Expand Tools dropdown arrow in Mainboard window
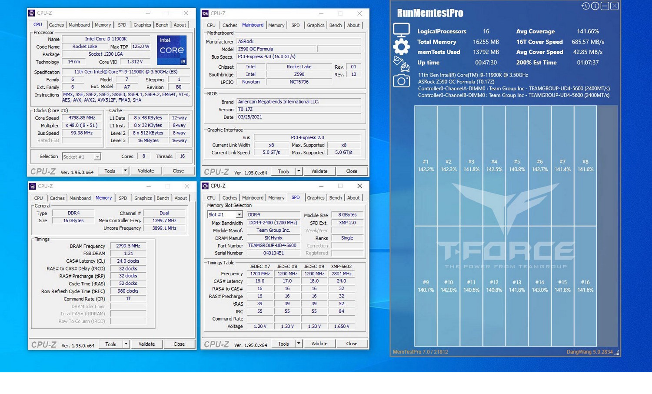The height and width of the screenshot is (394, 652). 299,171
